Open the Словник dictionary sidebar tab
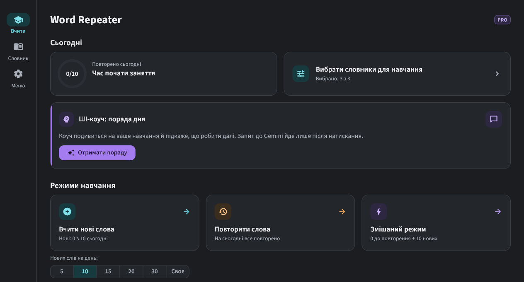This screenshot has height=282, width=524. click(x=18, y=51)
